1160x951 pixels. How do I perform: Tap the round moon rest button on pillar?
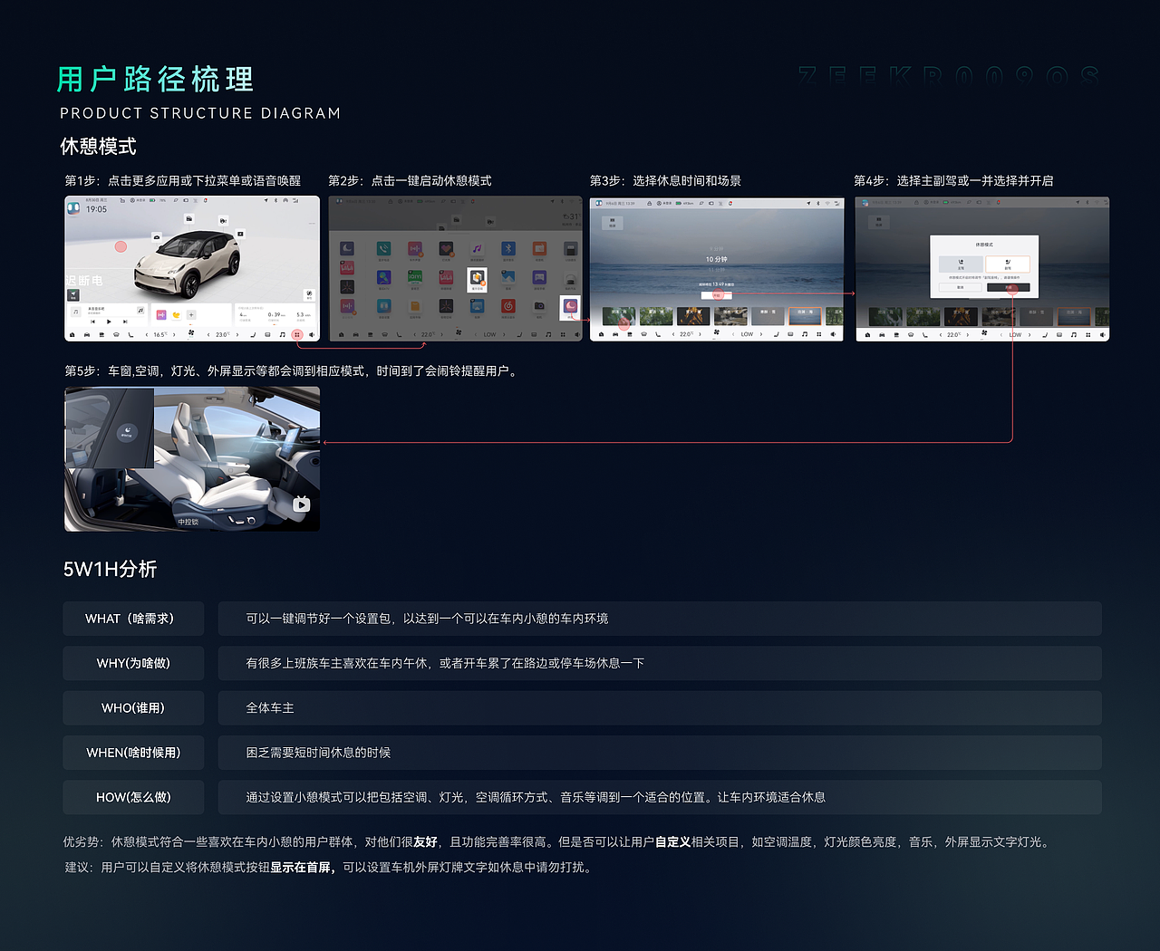[x=127, y=432]
